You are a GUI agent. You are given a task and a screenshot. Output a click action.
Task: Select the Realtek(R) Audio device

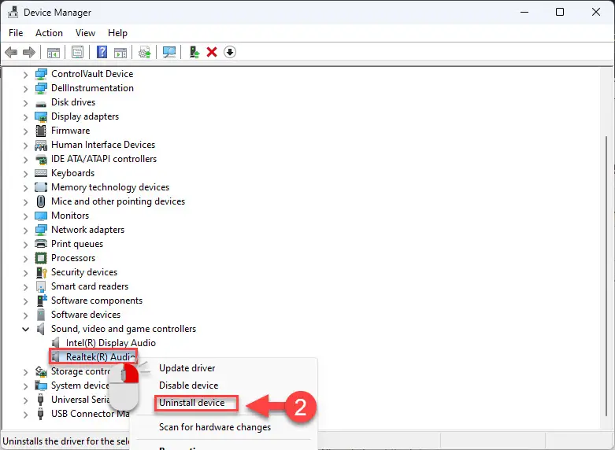(x=101, y=357)
